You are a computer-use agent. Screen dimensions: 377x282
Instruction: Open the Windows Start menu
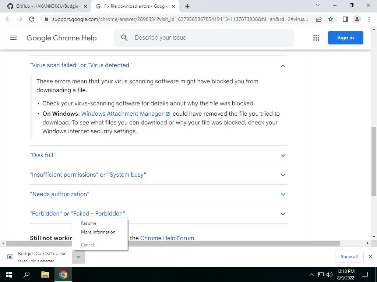(9, 275)
